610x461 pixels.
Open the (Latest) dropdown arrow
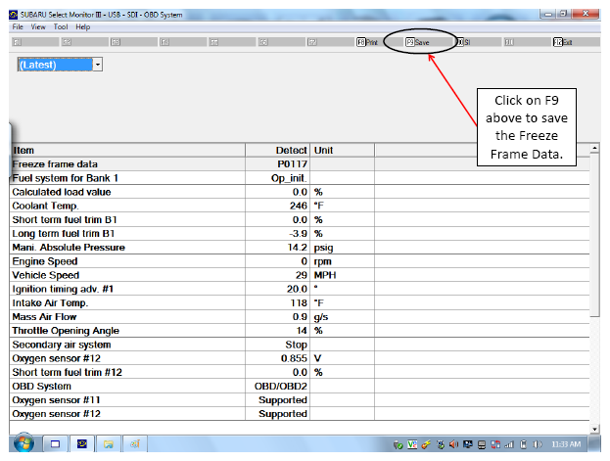[x=98, y=65]
